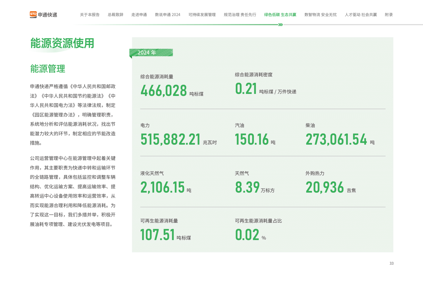Click the page number 33
The width and height of the screenshot is (423, 282).
391,263
